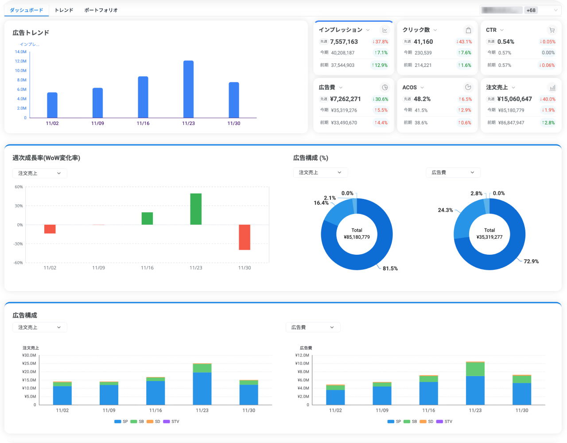567x443 pixels.
Task: Switch to the ポートフォリオ tab
Action: (101, 10)
